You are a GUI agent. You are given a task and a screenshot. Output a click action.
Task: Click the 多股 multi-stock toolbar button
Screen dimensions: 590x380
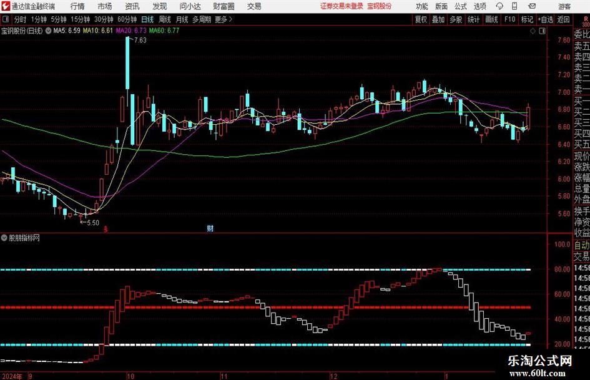(456, 19)
